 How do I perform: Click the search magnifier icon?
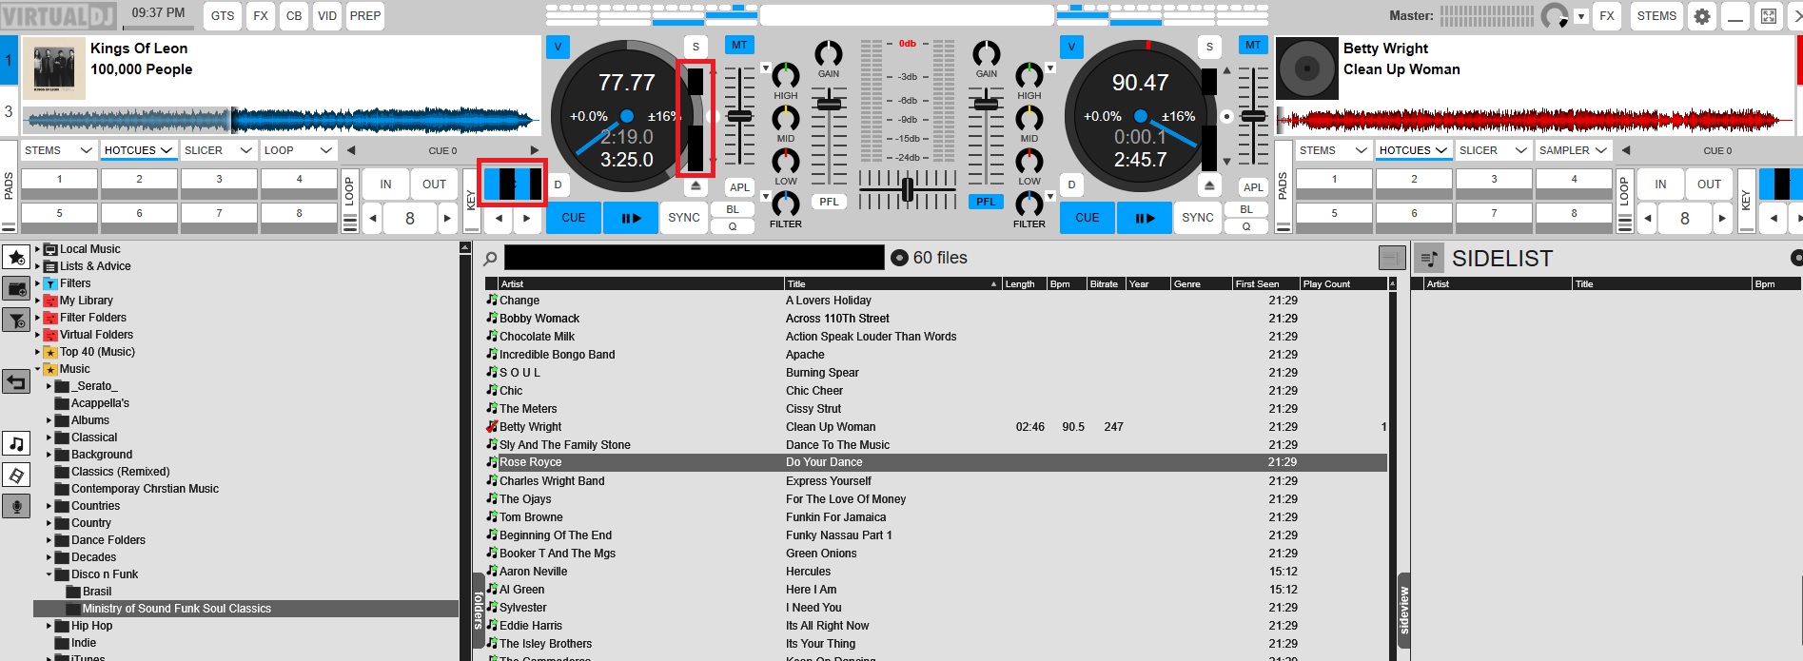click(x=490, y=258)
